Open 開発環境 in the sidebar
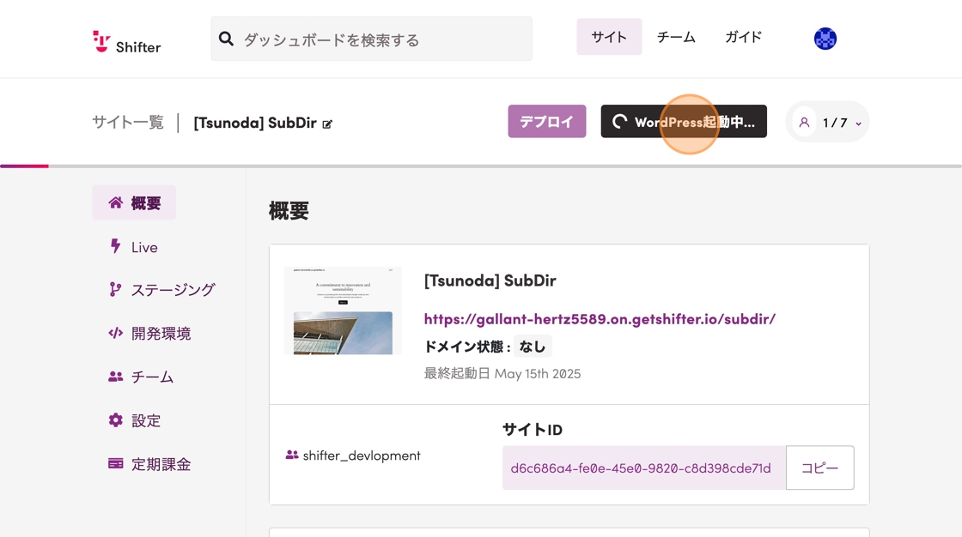The width and height of the screenshot is (962, 537). (149, 334)
